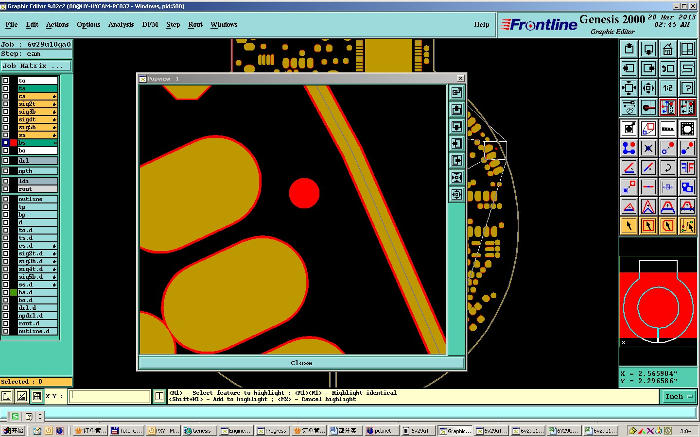700x437 pixels.
Task: Click the mirror F icon
Action: (687, 168)
